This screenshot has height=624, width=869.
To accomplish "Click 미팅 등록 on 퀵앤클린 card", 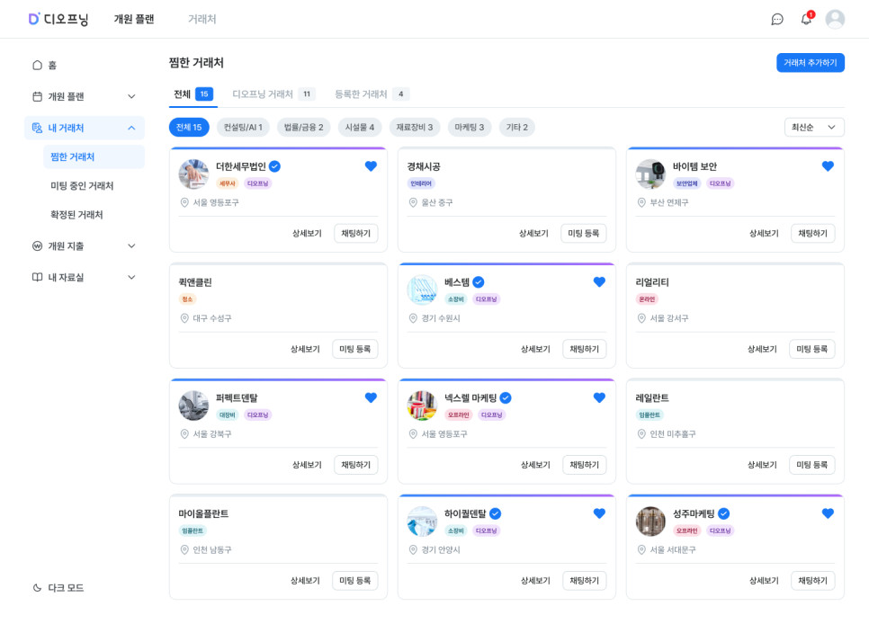I will click(354, 349).
